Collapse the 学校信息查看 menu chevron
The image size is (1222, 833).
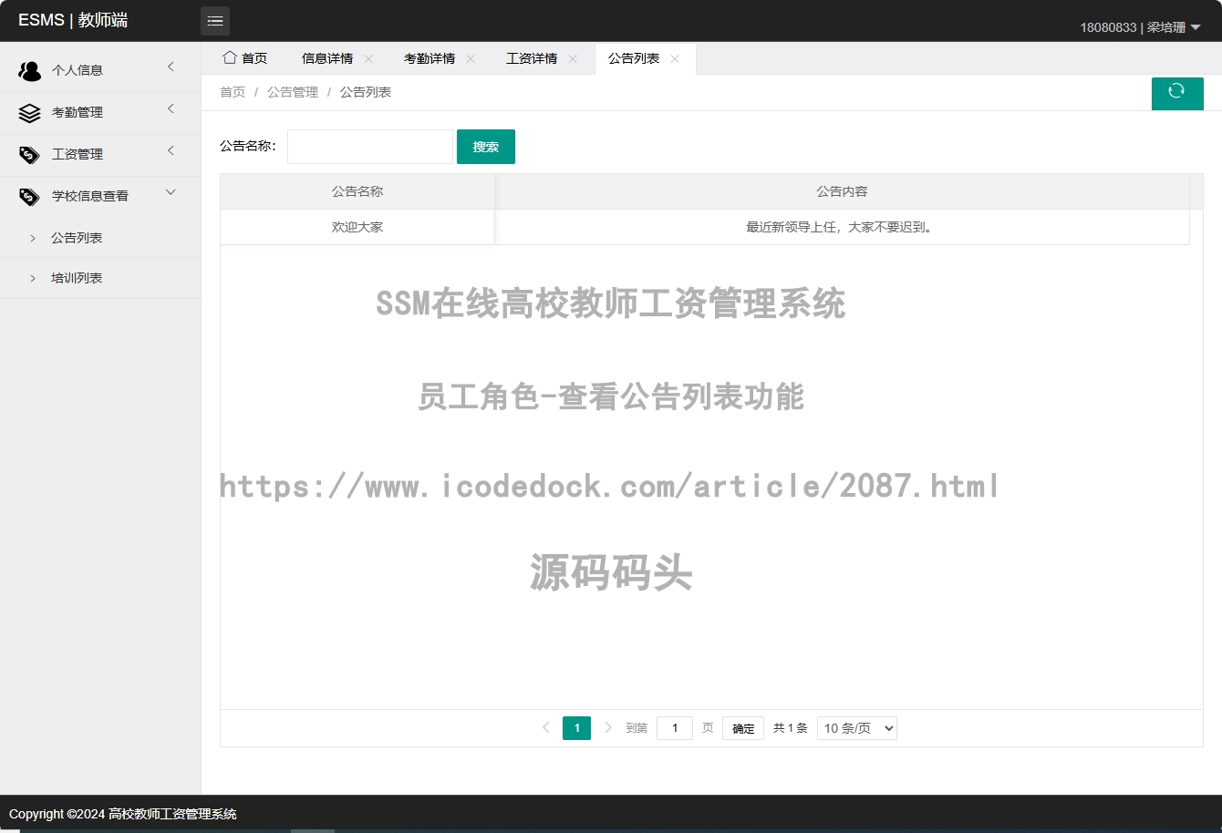click(x=171, y=192)
